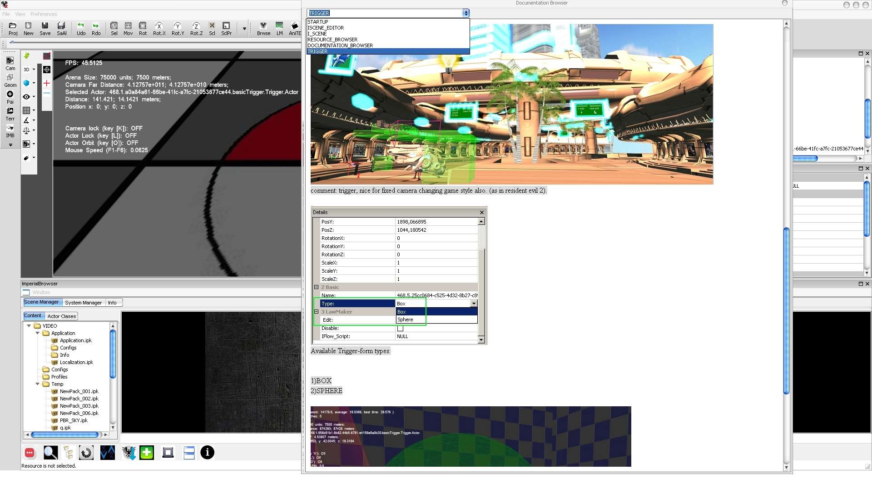Click the red plus zoom icon
The width and height of the screenshot is (872, 479).
point(46,83)
